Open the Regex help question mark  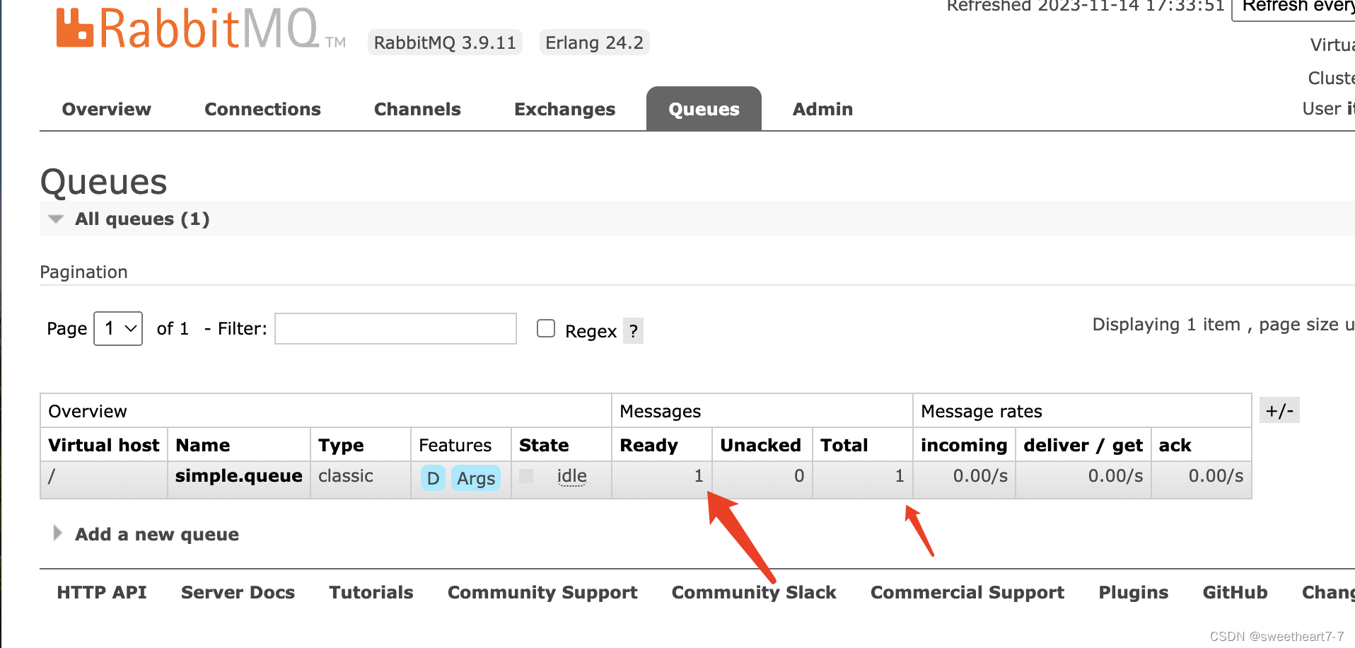[x=633, y=330]
